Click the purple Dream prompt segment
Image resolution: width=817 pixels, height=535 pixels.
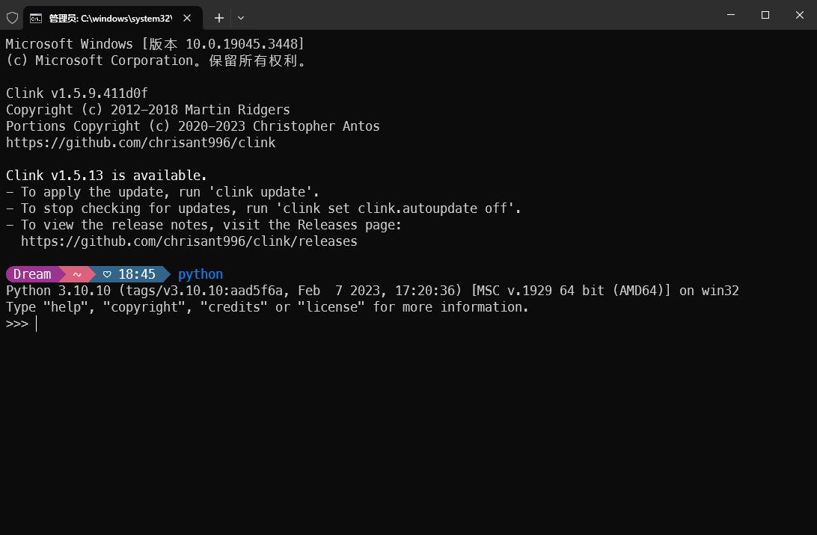click(32, 274)
